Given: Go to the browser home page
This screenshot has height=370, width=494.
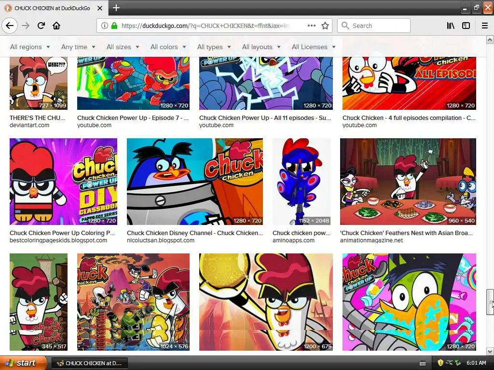Looking at the screenshot, I should [x=56, y=26].
